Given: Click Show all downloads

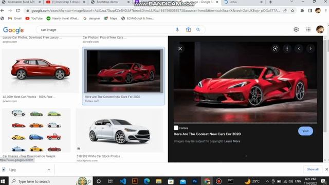Looking at the screenshot, I should (313, 169).
